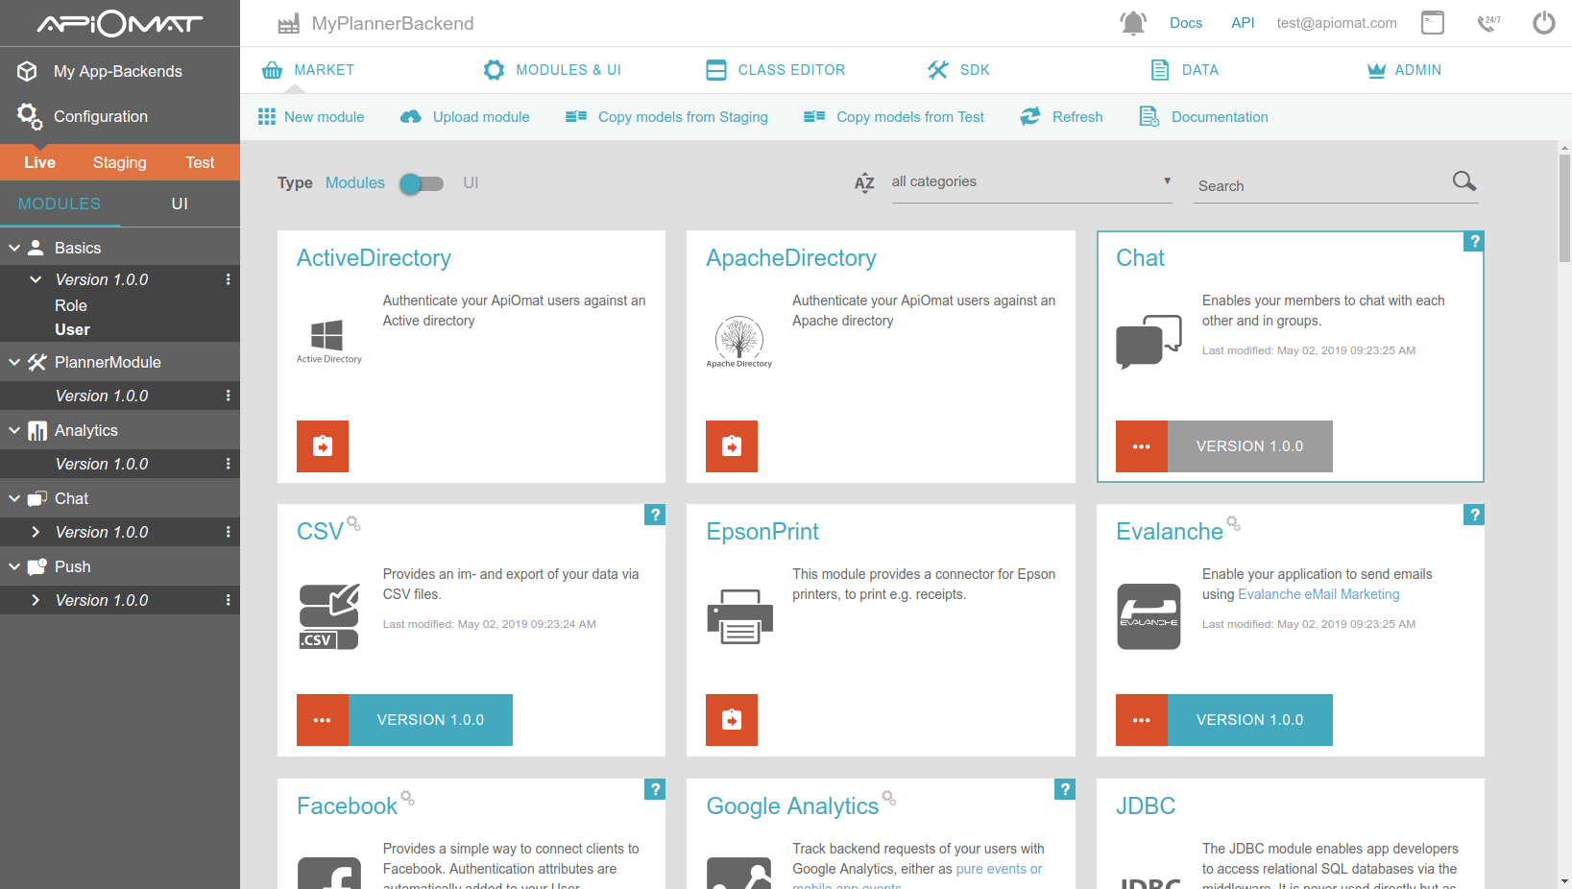The height and width of the screenshot is (889, 1572).
Task: Open Basics Version 1.0.0 options menu
Action: pyautogui.click(x=228, y=279)
